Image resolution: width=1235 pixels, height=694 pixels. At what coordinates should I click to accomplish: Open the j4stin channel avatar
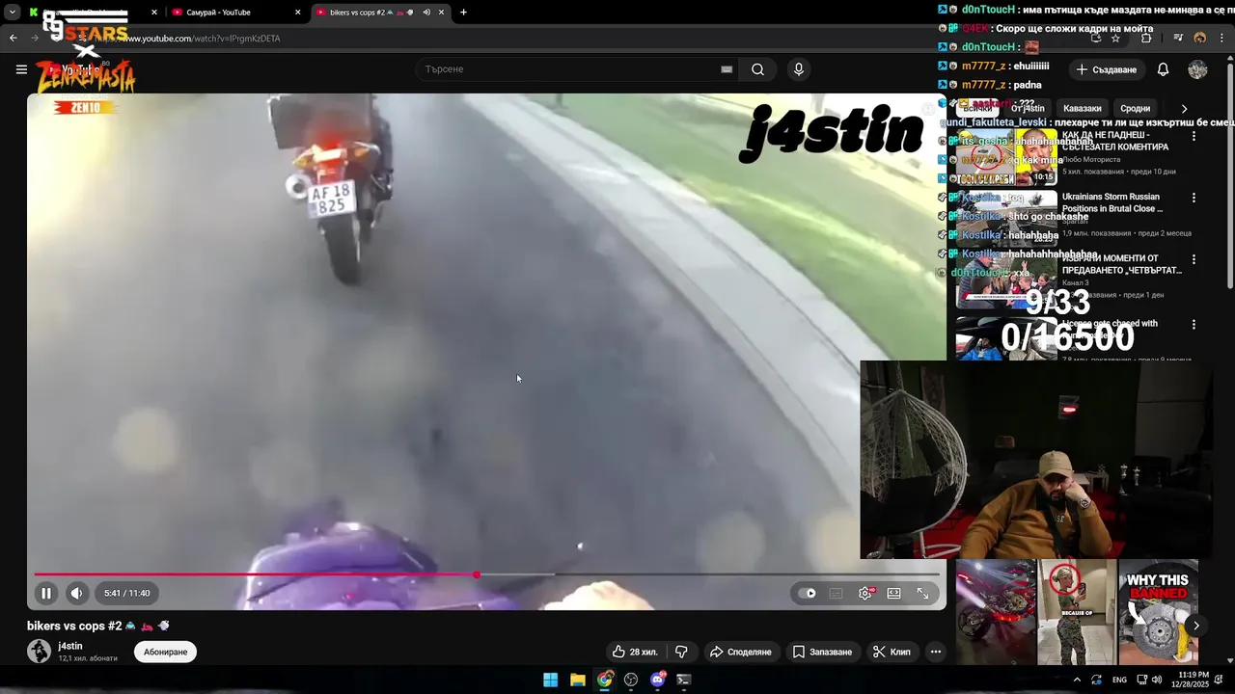(x=39, y=652)
